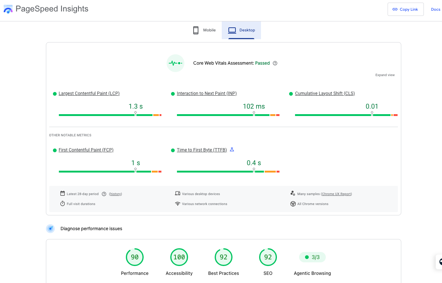Click the Copy Link button
Screen dimensions: 442x283
pos(405,9)
